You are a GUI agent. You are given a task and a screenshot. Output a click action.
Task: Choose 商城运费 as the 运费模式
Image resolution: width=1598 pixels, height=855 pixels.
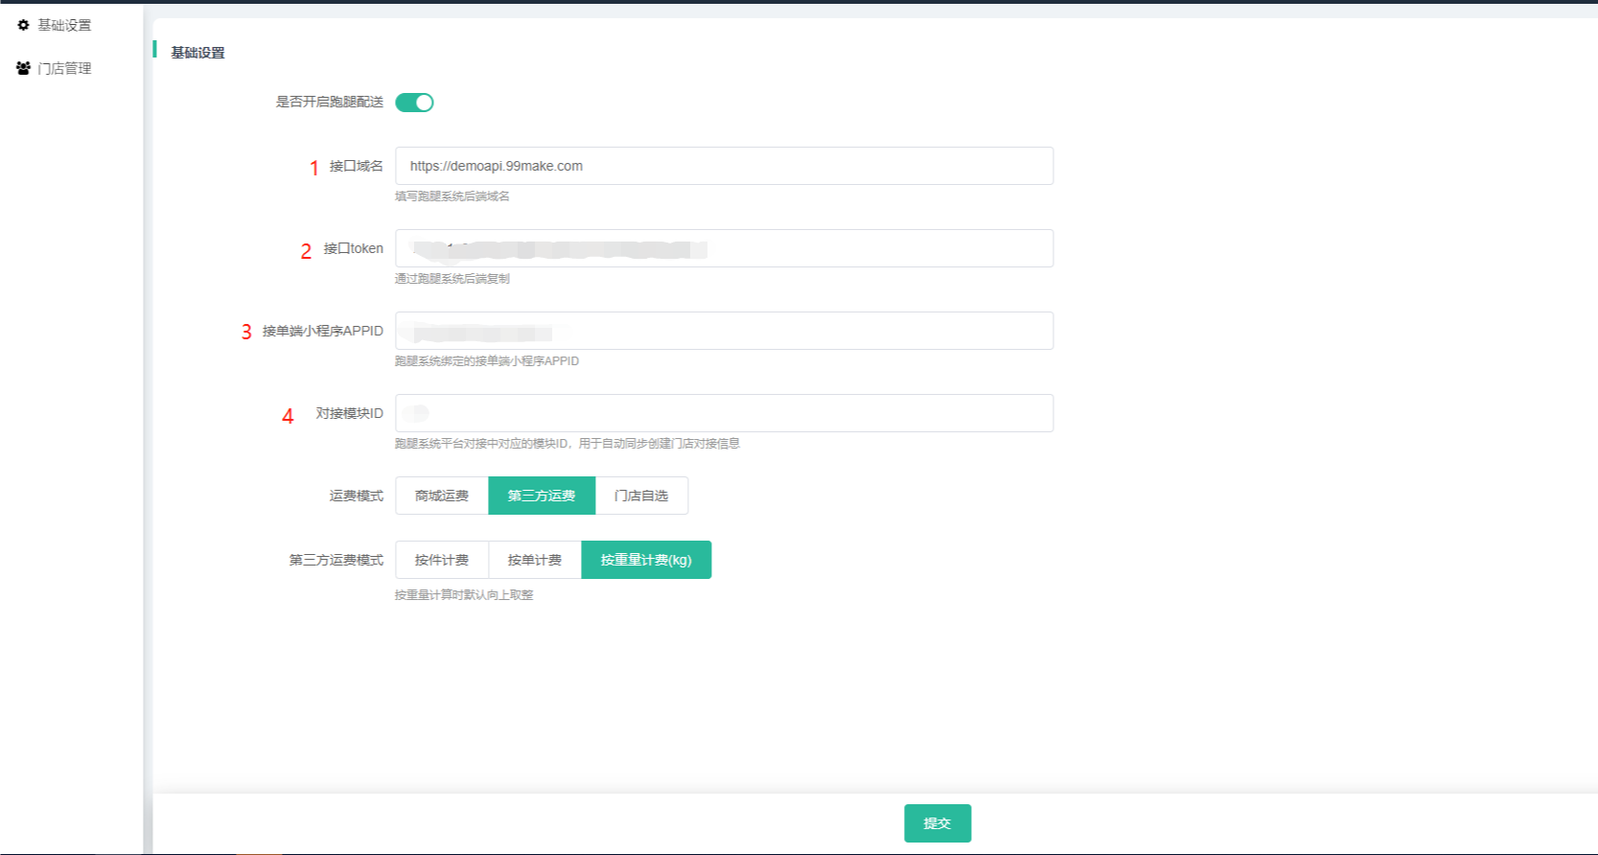tap(442, 496)
